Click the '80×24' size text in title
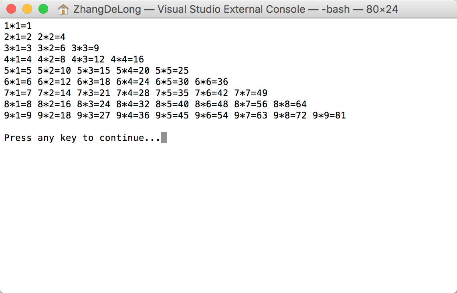The width and height of the screenshot is (457, 293). coord(382,9)
